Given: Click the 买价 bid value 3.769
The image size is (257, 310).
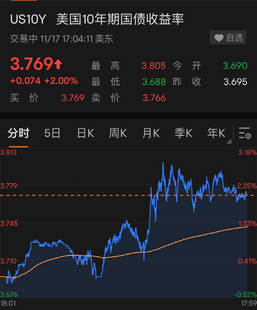Looking at the screenshot, I should coord(73,98).
